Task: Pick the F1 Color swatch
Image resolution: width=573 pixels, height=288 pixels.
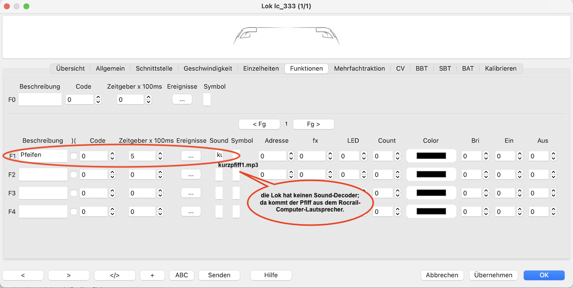Action: tap(431, 156)
